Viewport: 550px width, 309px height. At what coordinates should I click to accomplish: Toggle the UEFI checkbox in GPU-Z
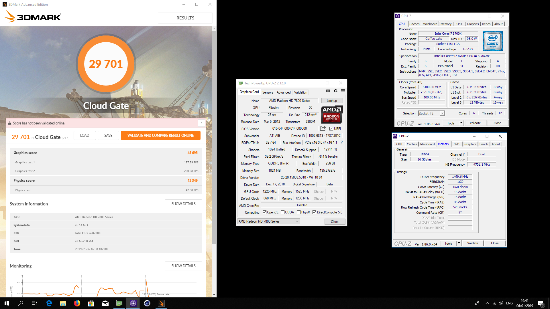[331, 129]
